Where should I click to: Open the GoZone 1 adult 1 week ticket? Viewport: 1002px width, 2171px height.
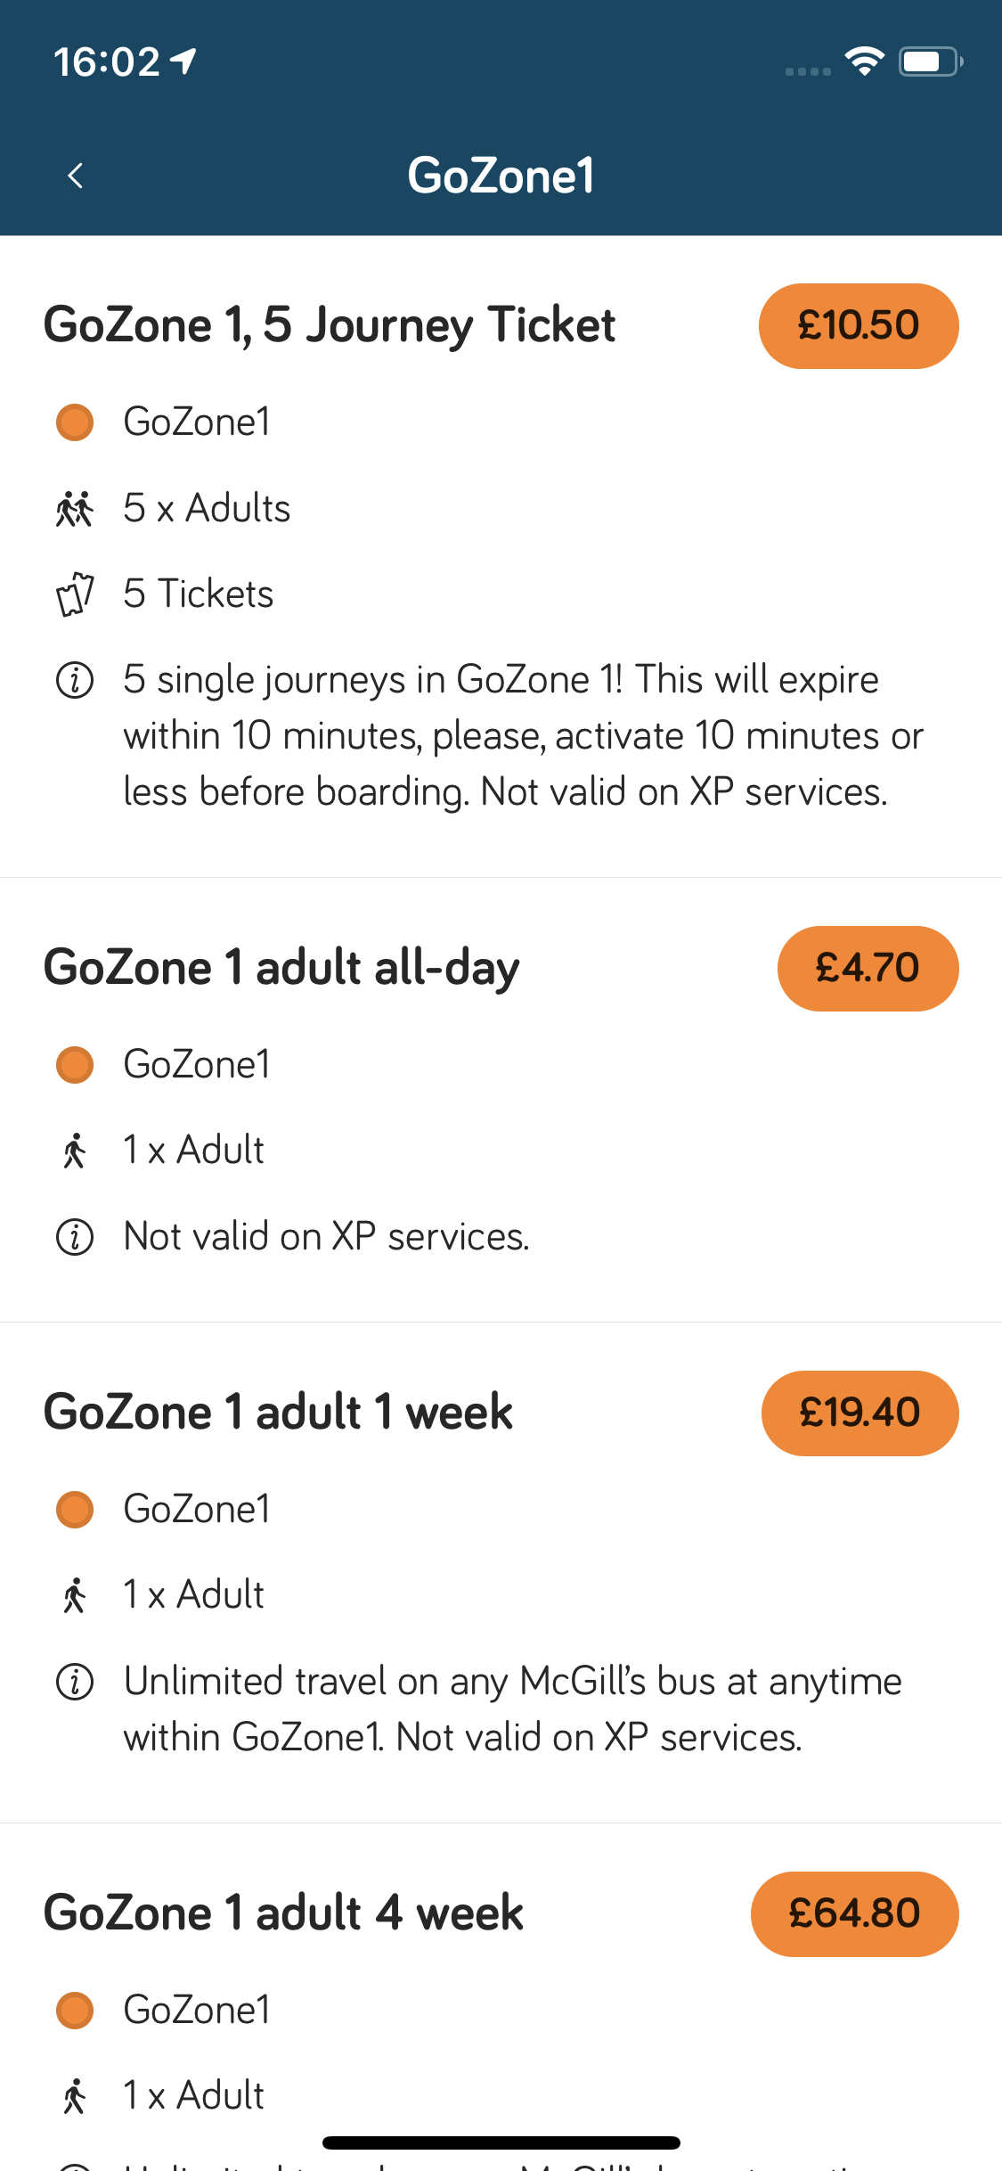tap(278, 1413)
